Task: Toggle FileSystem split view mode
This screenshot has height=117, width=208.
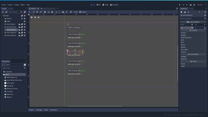Action: (25, 65)
